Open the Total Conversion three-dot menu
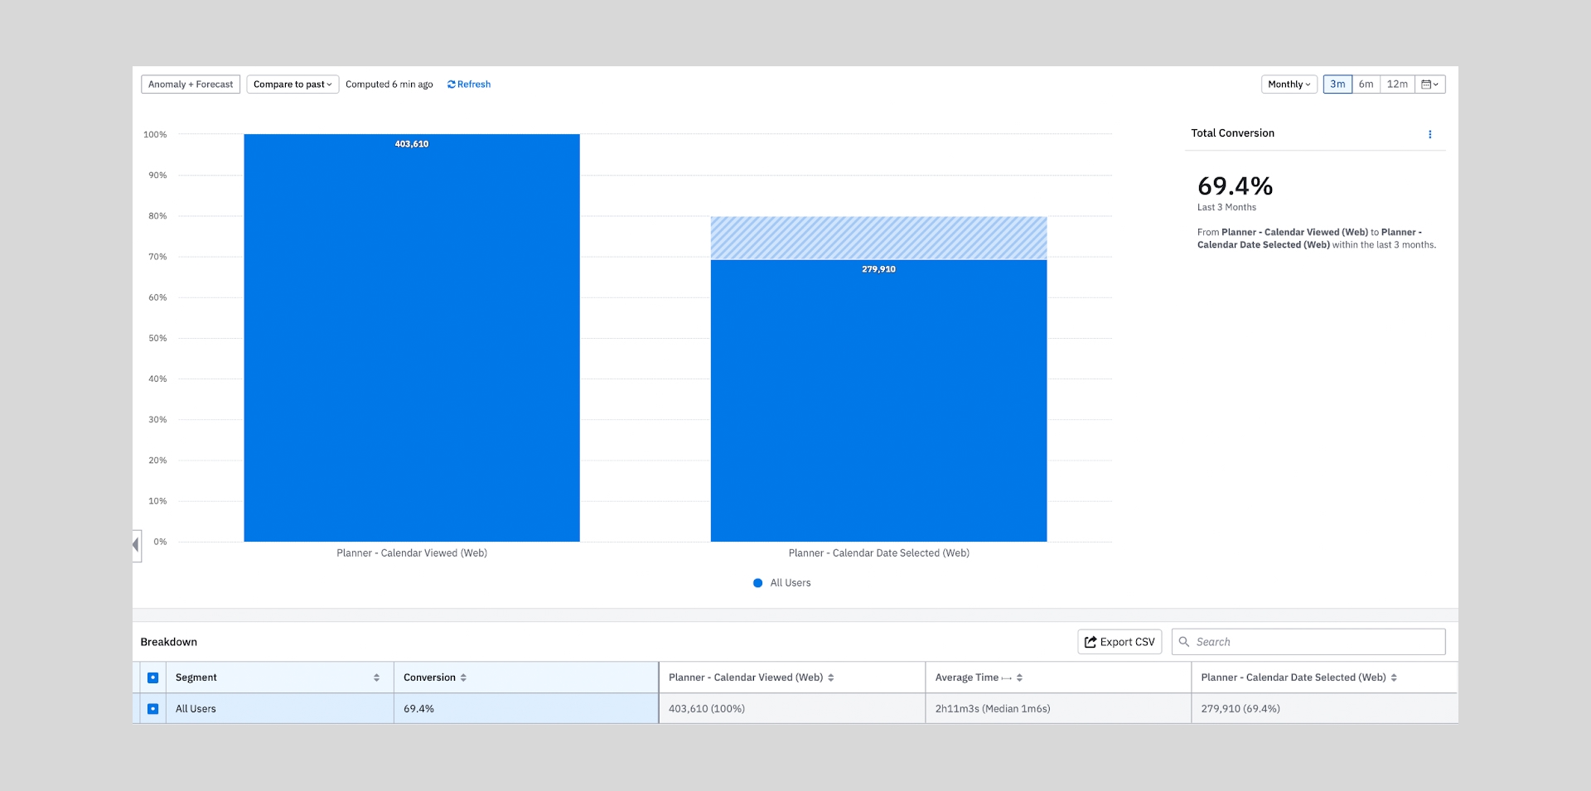The height and width of the screenshot is (791, 1591). [x=1429, y=134]
